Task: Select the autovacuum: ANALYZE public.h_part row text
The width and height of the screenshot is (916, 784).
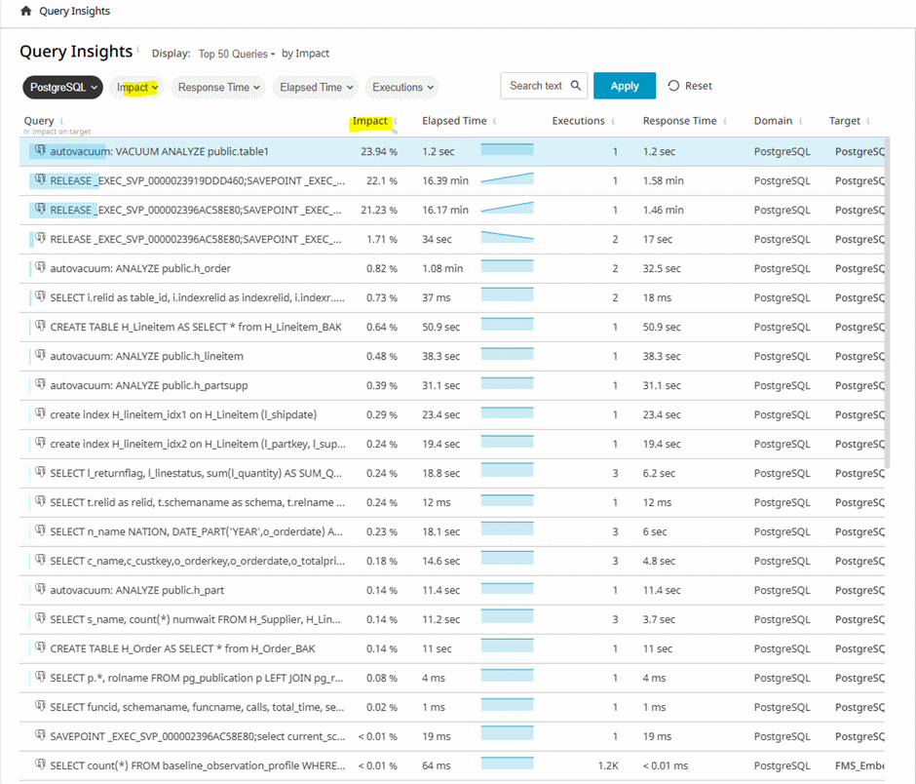Action: coord(137,590)
